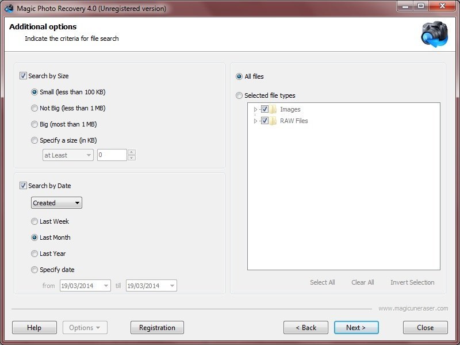This screenshot has width=460, height=345.
Task: Open the at Least size dropdown
Action: [x=68, y=155]
